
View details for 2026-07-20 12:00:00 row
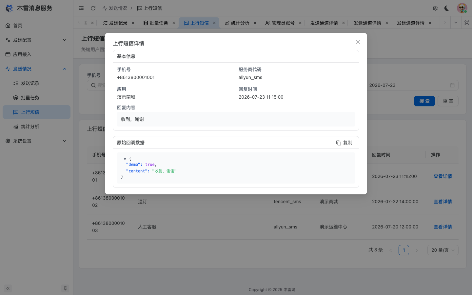pyautogui.click(x=442, y=227)
